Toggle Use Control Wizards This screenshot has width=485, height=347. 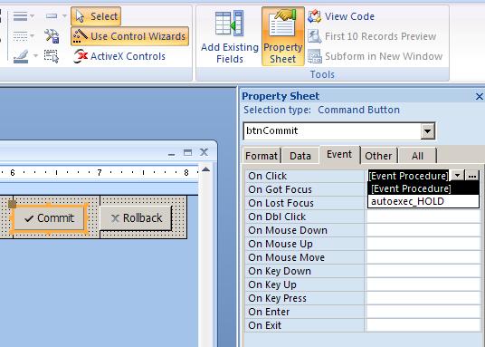(130, 36)
